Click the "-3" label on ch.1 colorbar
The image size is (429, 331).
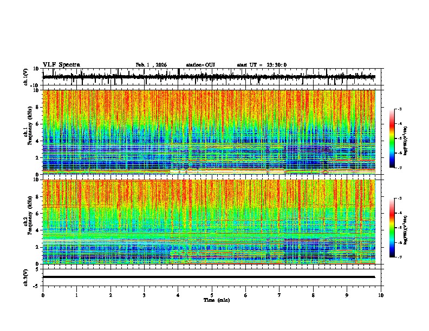point(400,109)
